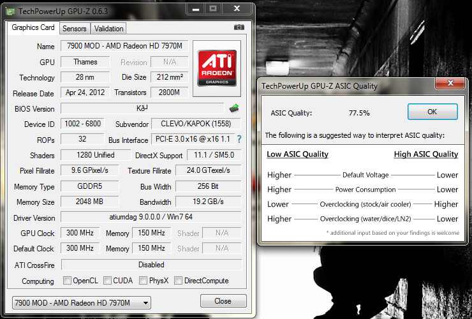
Task: Click the Low ASIC Quality heading
Action: (297, 154)
